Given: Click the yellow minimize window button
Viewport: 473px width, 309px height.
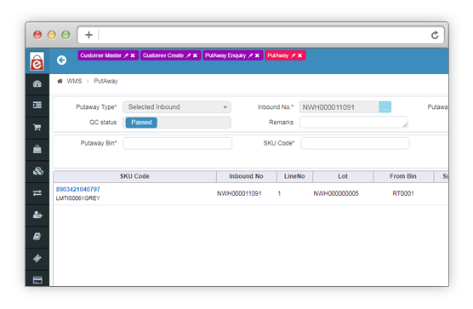Looking at the screenshot, I should coord(52,35).
